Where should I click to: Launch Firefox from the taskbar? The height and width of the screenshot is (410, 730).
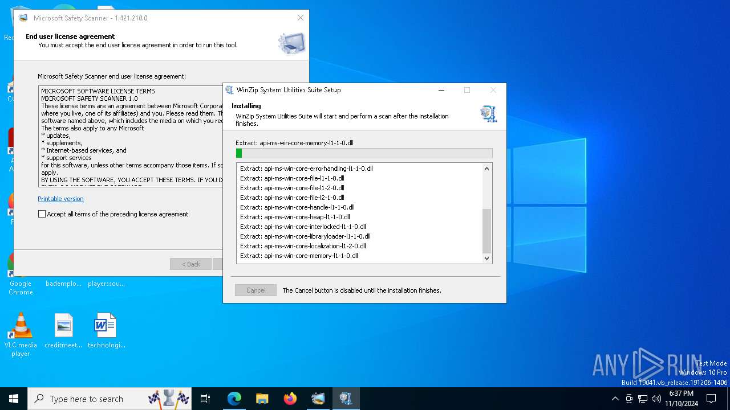[290, 399]
